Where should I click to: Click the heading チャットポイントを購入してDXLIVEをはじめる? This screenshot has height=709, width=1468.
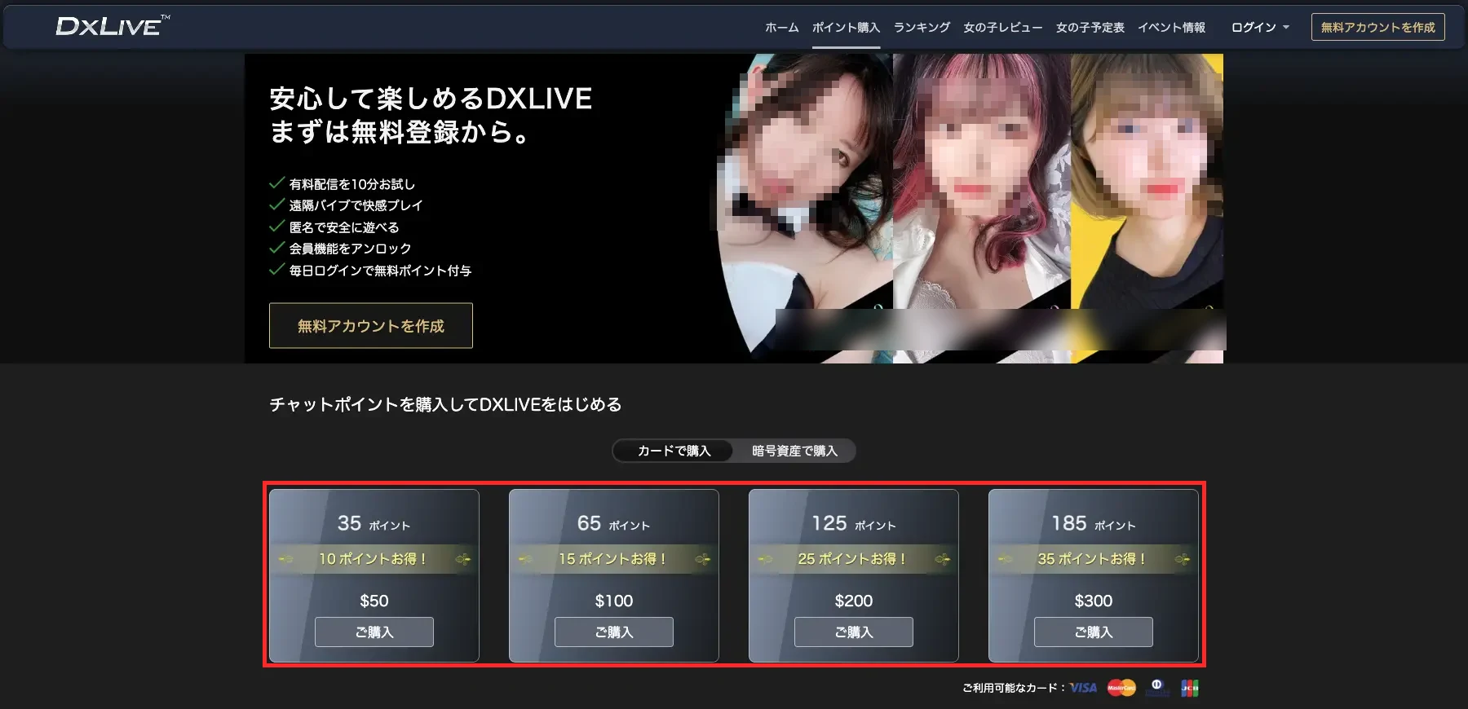445,404
